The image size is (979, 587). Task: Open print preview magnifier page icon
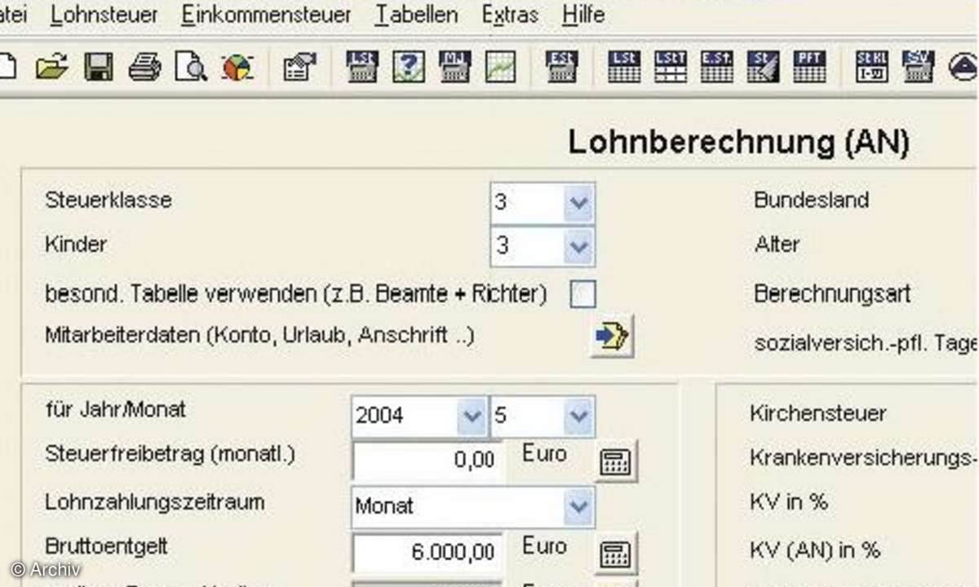(x=191, y=67)
